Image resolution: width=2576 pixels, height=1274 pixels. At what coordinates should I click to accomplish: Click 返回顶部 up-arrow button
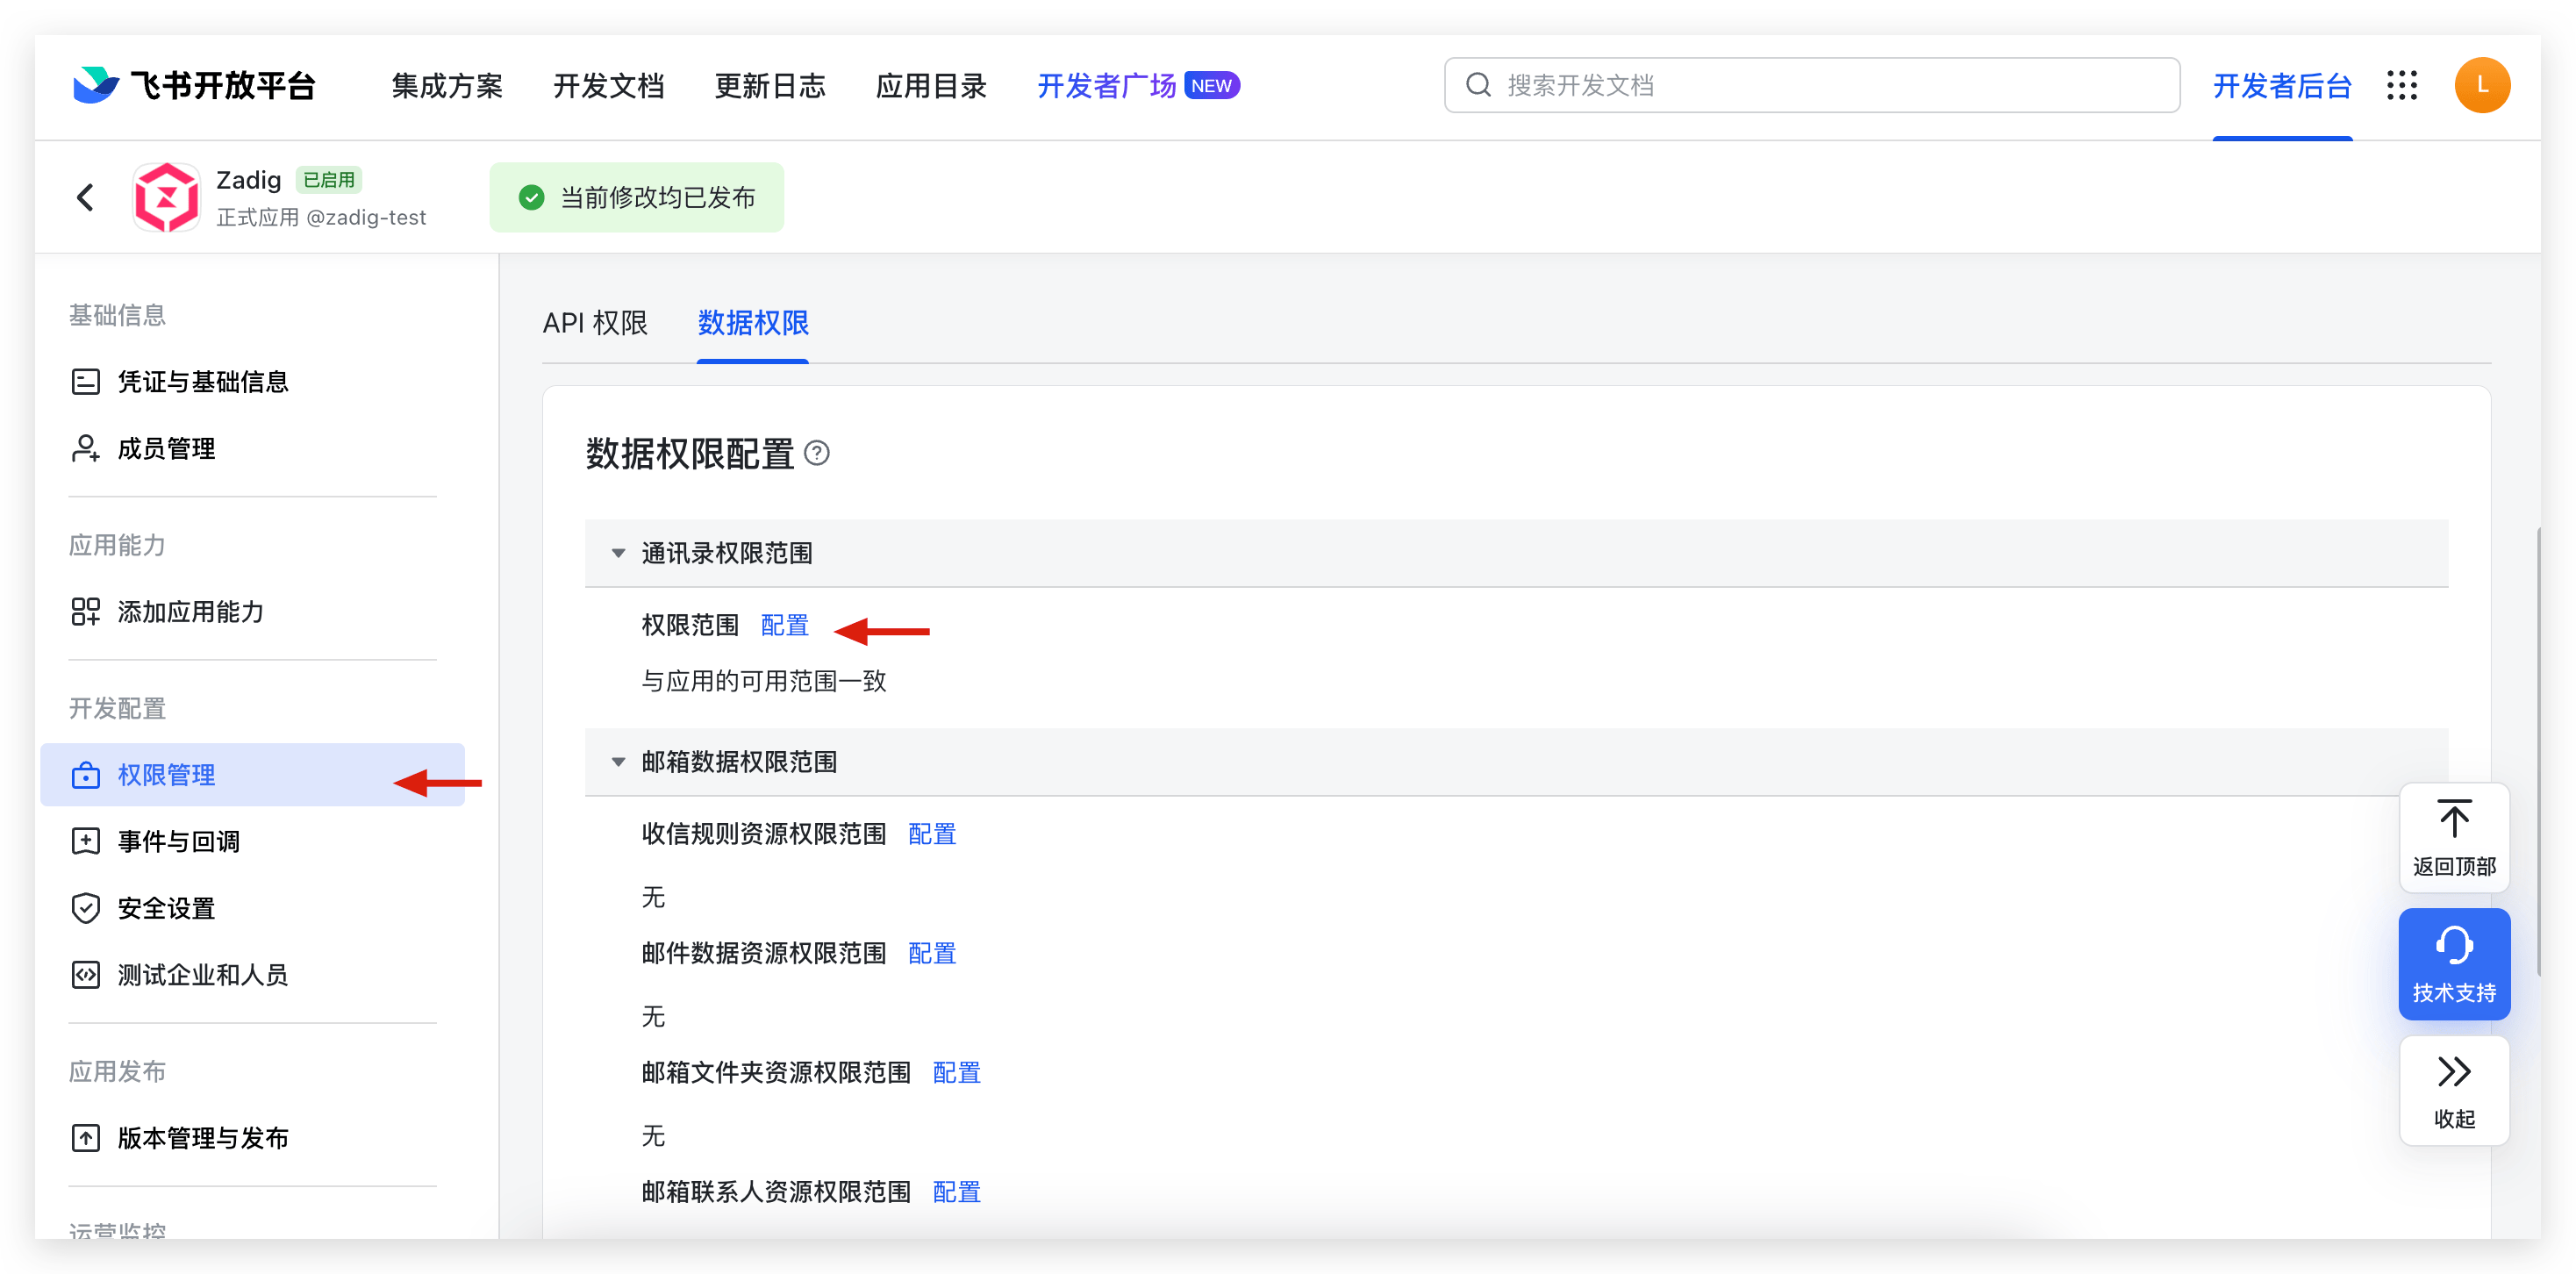coord(2453,837)
